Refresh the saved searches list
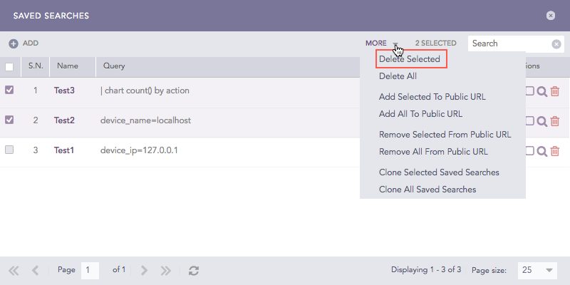 [x=194, y=271]
